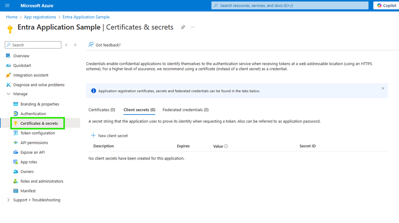The width and height of the screenshot is (399, 223).
Task: Switch to Federated credentials (0) tab
Action: pyautogui.click(x=185, y=110)
